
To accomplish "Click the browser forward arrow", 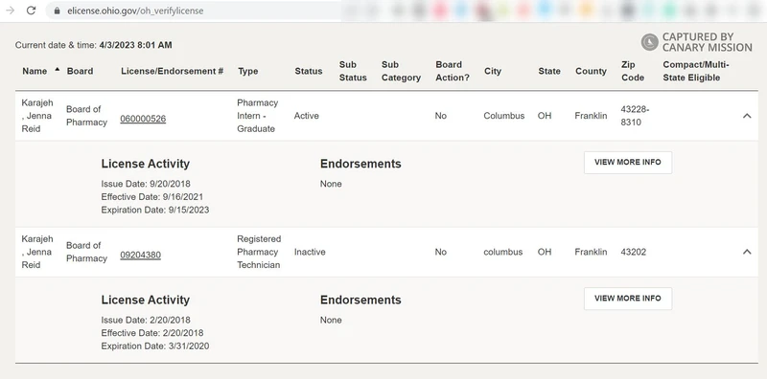I will [x=10, y=11].
